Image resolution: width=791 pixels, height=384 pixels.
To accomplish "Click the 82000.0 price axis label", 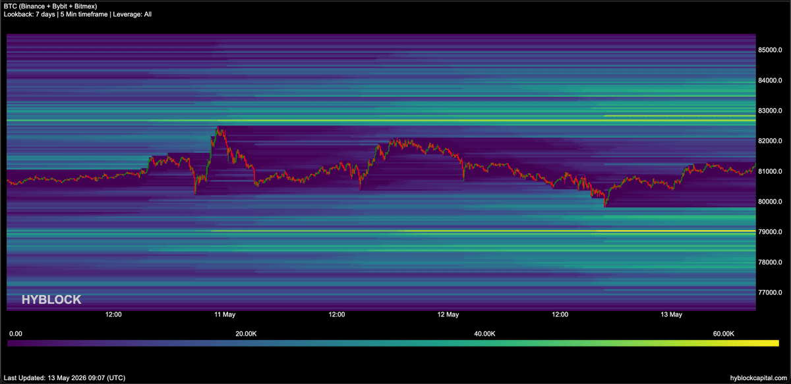I will pyautogui.click(x=771, y=141).
